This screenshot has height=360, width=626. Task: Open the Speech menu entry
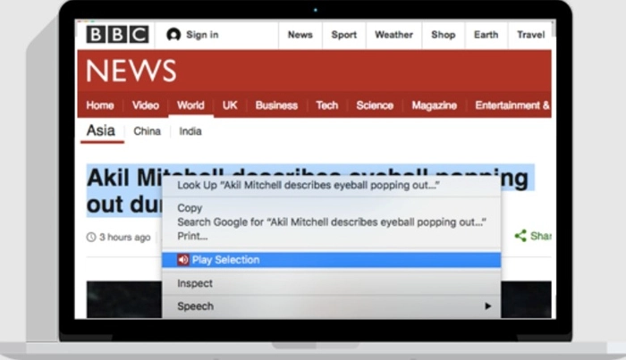click(x=331, y=306)
